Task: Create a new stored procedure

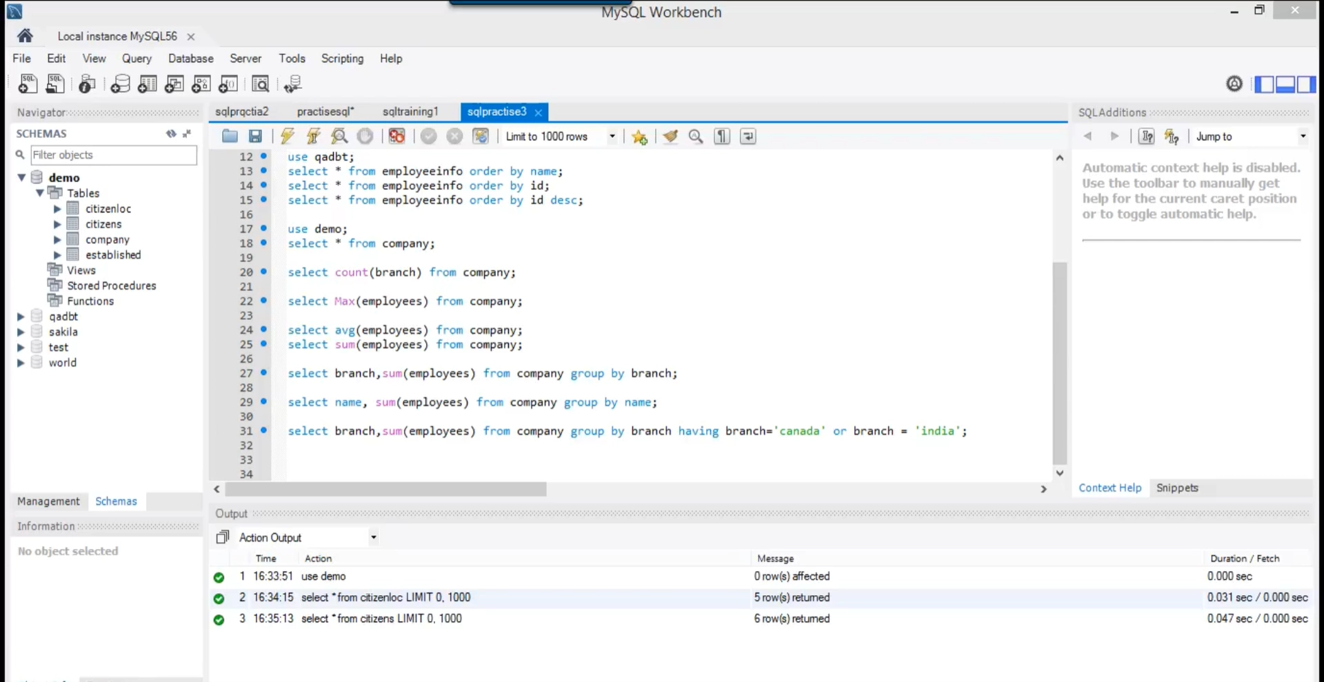Action: [201, 84]
